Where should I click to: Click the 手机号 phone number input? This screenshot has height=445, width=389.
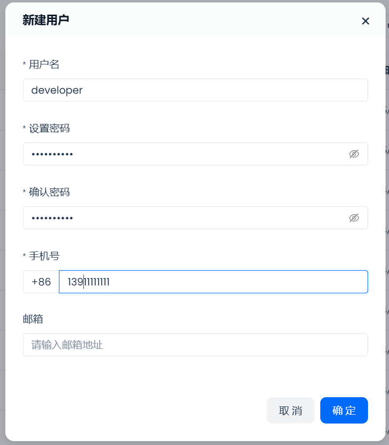(213, 282)
